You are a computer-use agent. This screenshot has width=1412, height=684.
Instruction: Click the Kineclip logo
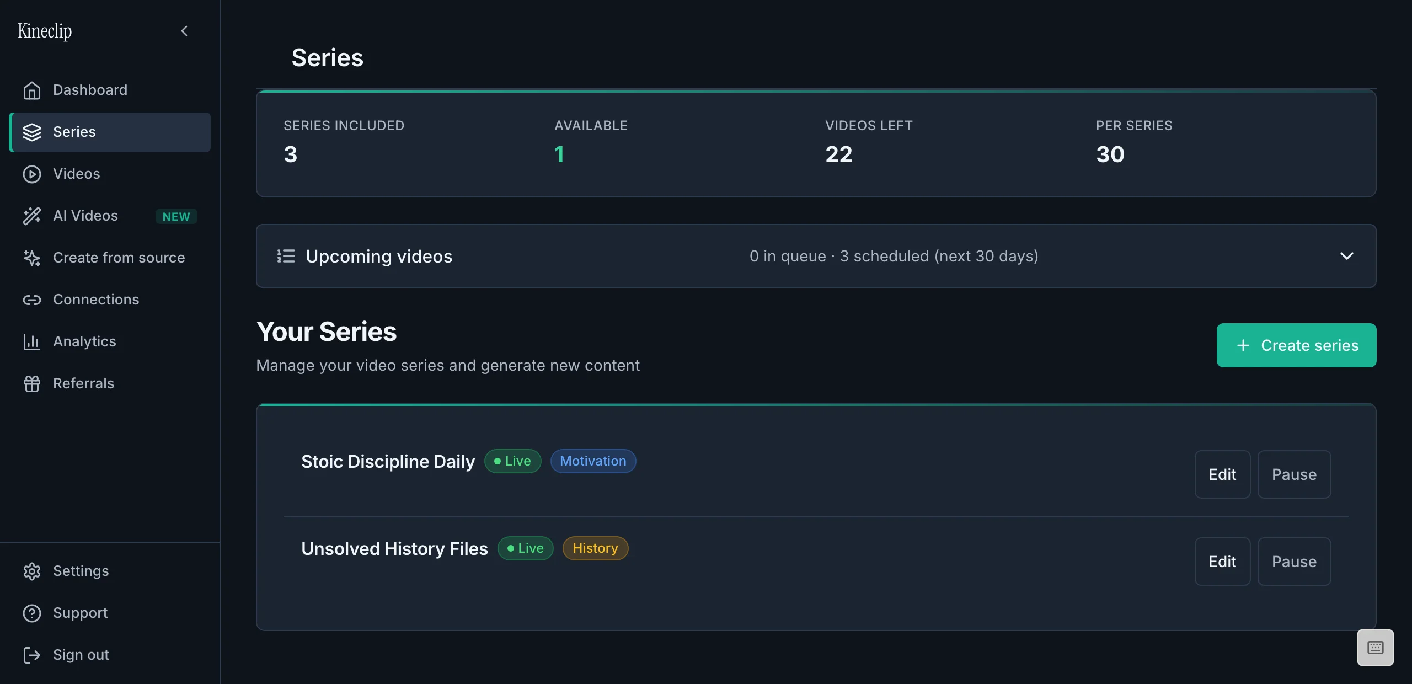click(45, 31)
